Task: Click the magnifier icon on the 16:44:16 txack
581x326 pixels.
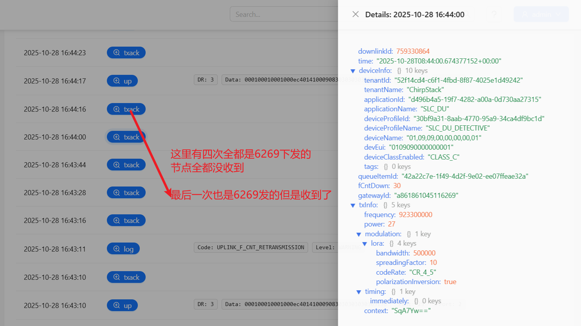Action: pyautogui.click(x=117, y=109)
